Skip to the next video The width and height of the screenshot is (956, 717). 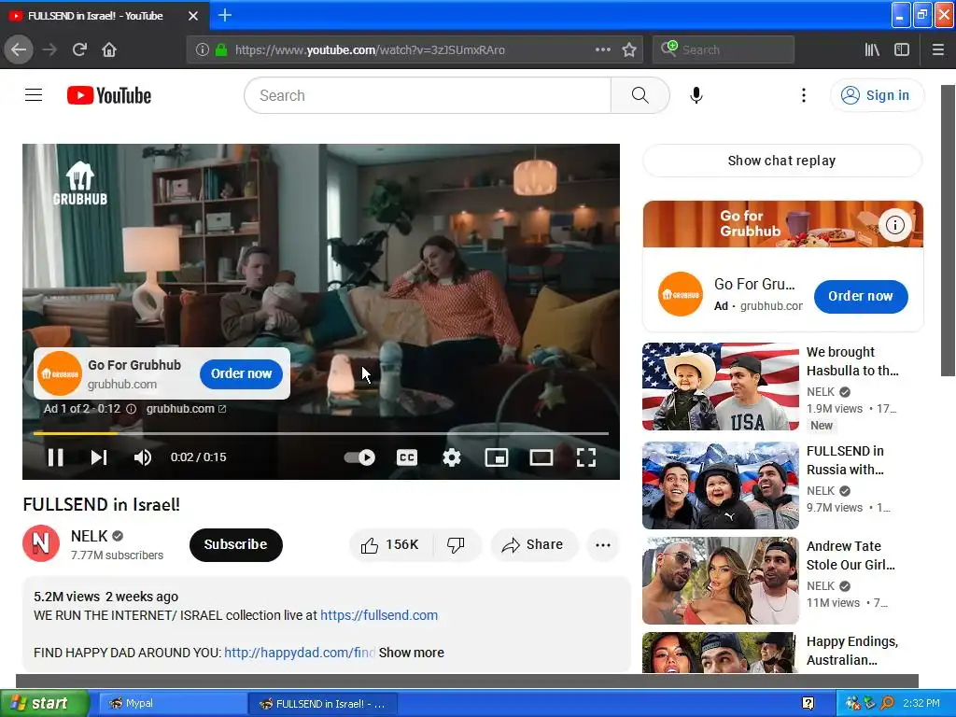99,457
